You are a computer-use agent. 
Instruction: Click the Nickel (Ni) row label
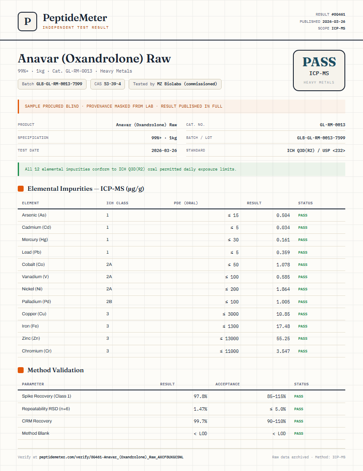tap(32, 289)
